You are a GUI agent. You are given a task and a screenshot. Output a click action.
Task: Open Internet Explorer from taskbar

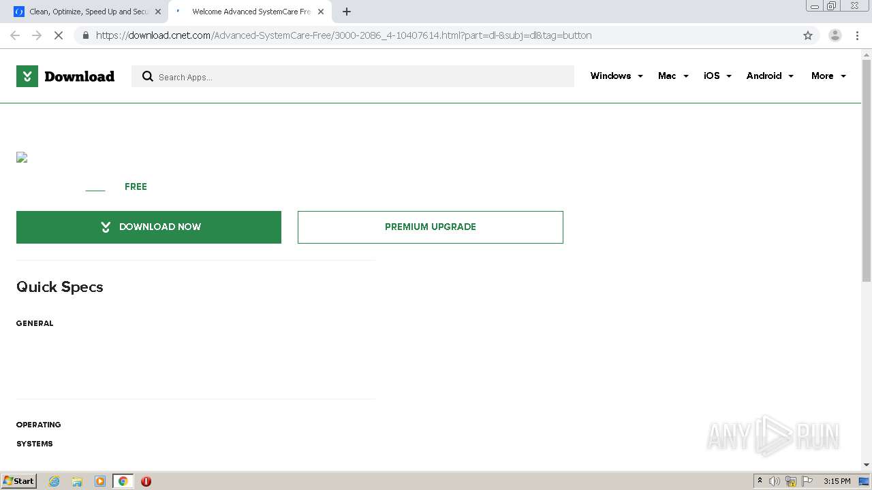point(54,481)
